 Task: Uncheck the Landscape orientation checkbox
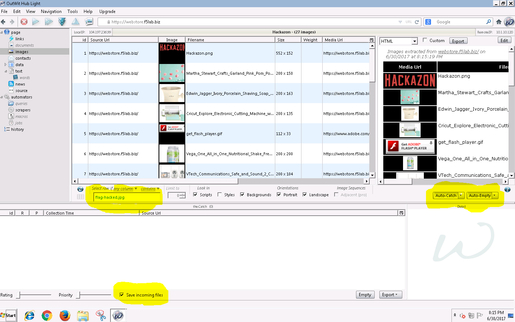(x=305, y=195)
